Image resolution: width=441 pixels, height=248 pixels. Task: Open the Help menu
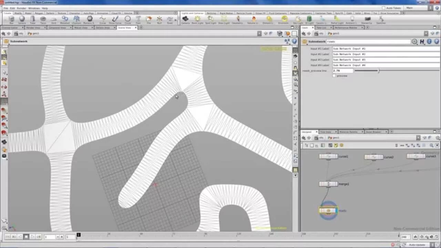(x=45, y=8)
